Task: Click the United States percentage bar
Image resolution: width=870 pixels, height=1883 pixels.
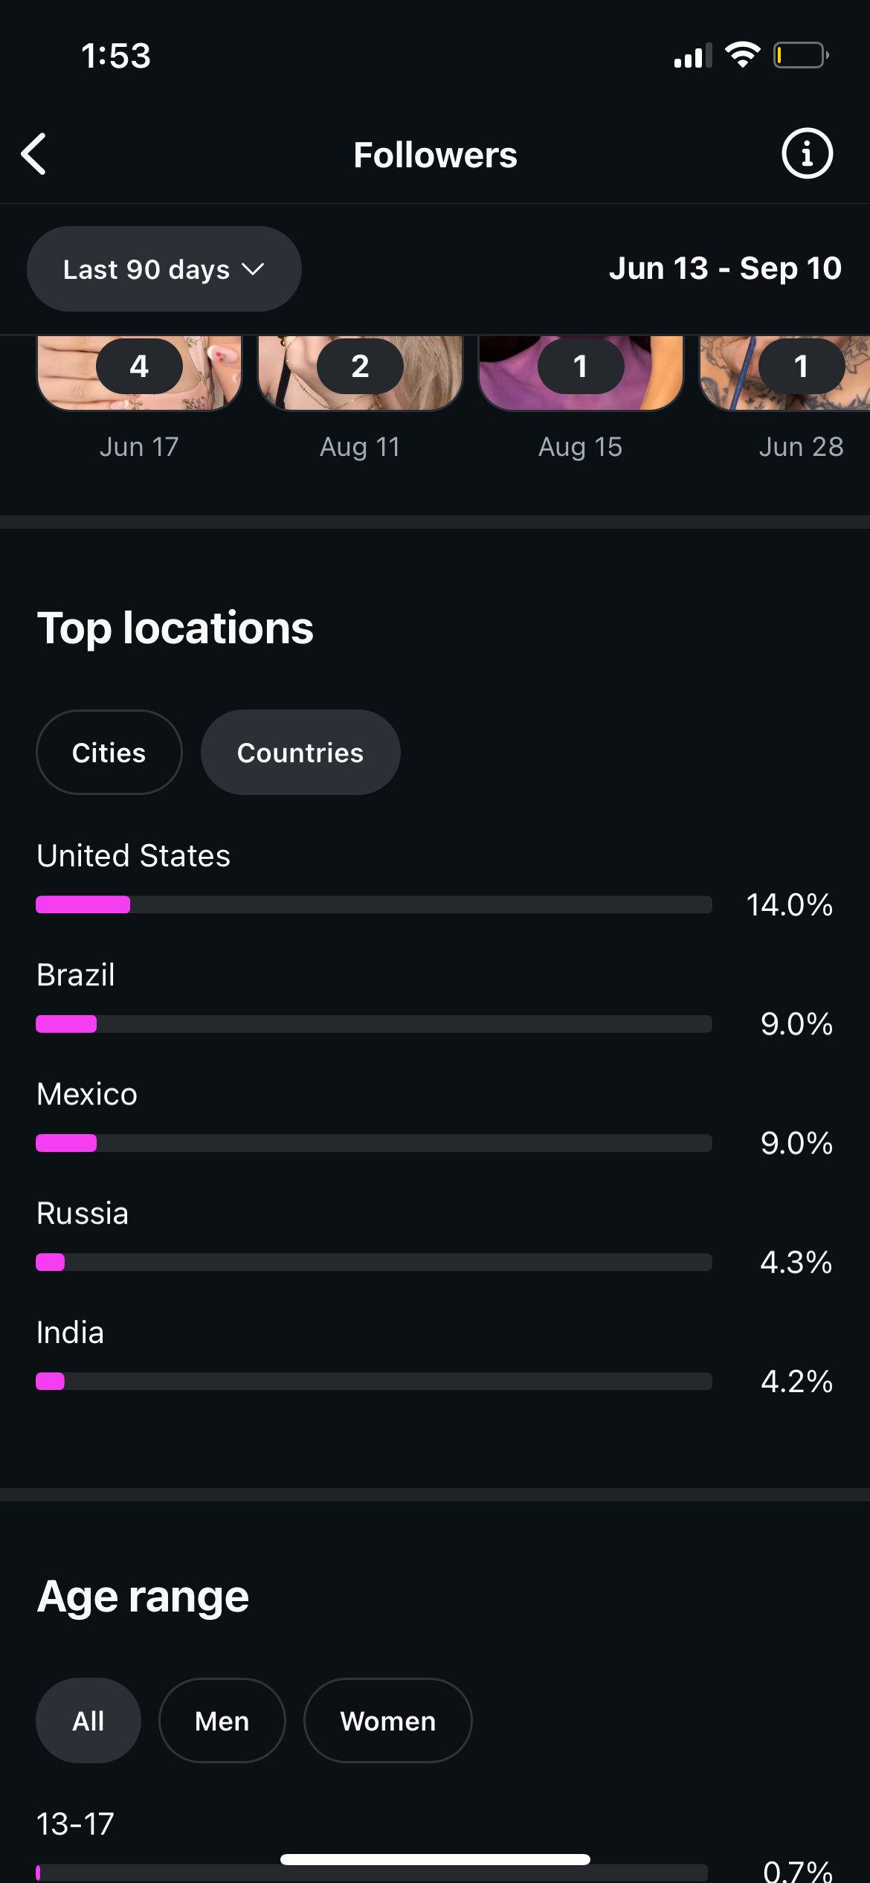Action: (x=374, y=904)
